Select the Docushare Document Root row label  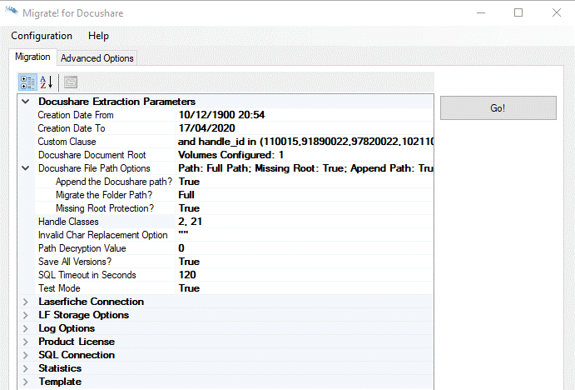click(x=92, y=155)
